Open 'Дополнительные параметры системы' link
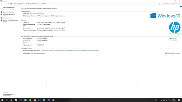 (x=10, y=21)
